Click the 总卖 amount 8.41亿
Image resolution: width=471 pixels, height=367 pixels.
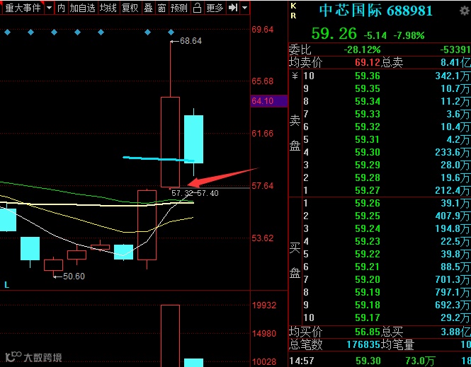coord(455,62)
